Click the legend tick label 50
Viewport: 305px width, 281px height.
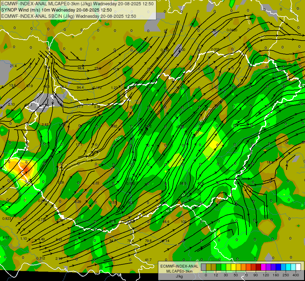click(236, 275)
